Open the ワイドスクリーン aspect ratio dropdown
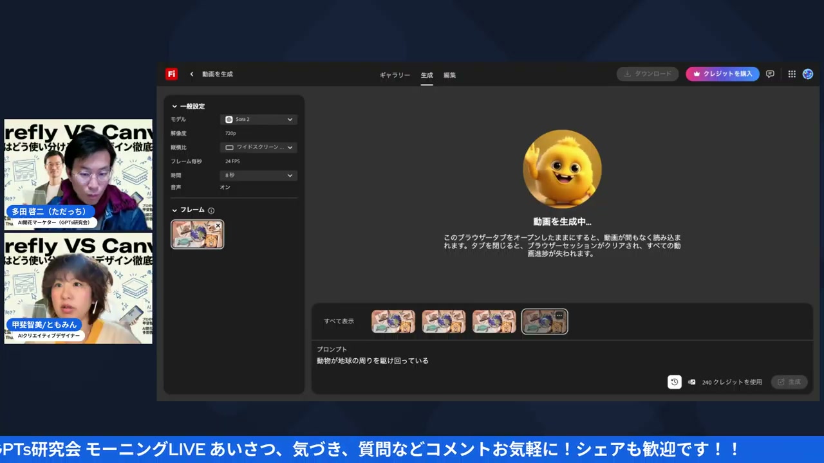Screen dimensions: 824x463 (258, 147)
